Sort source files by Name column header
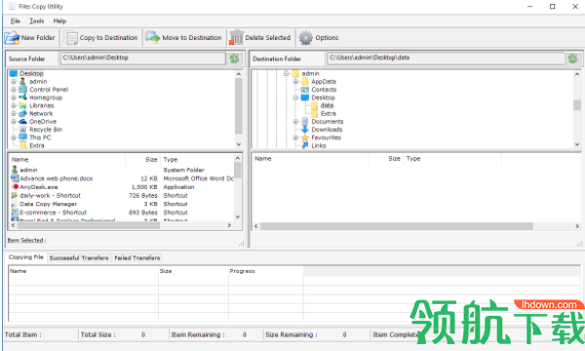 [x=67, y=159]
